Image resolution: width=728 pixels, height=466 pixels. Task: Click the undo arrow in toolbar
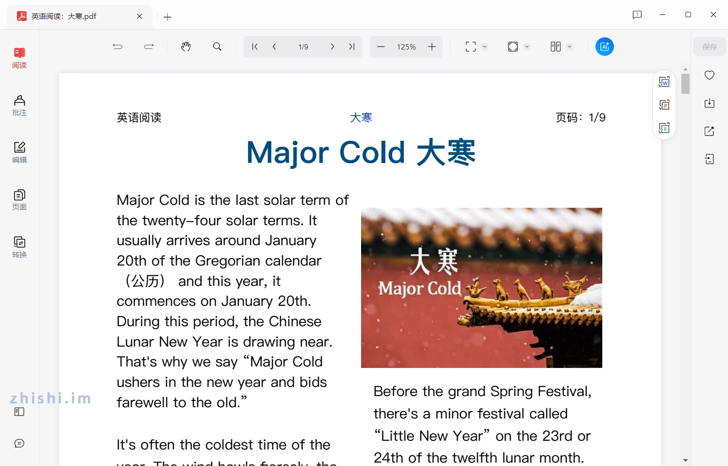point(117,47)
